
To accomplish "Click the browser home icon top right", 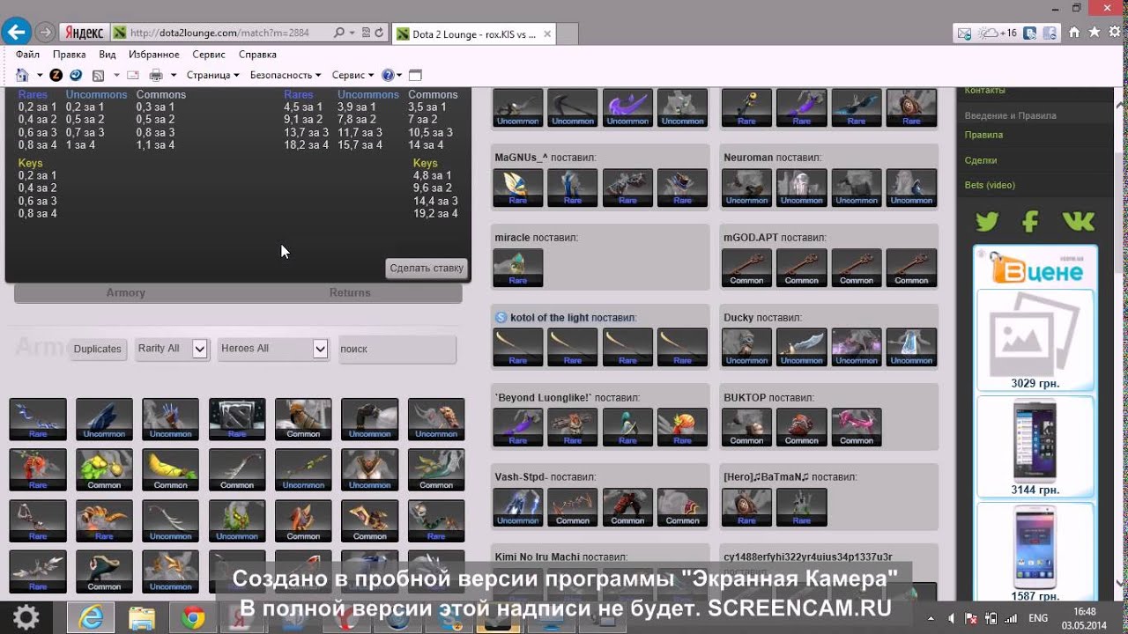I will click(1074, 33).
